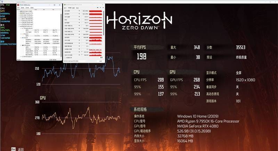Click the GALAX drive icon in tree
The height and width of the screenshot is (151, 278).
pos(21,23)
